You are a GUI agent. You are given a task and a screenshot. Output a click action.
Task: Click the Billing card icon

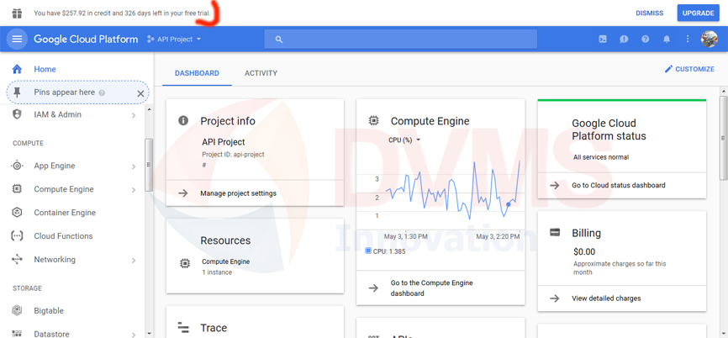pos(554,233)
